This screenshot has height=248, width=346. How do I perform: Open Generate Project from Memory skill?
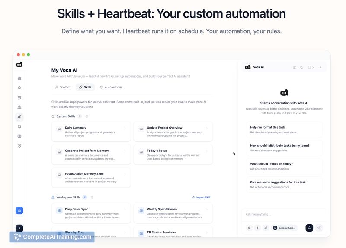91,154
